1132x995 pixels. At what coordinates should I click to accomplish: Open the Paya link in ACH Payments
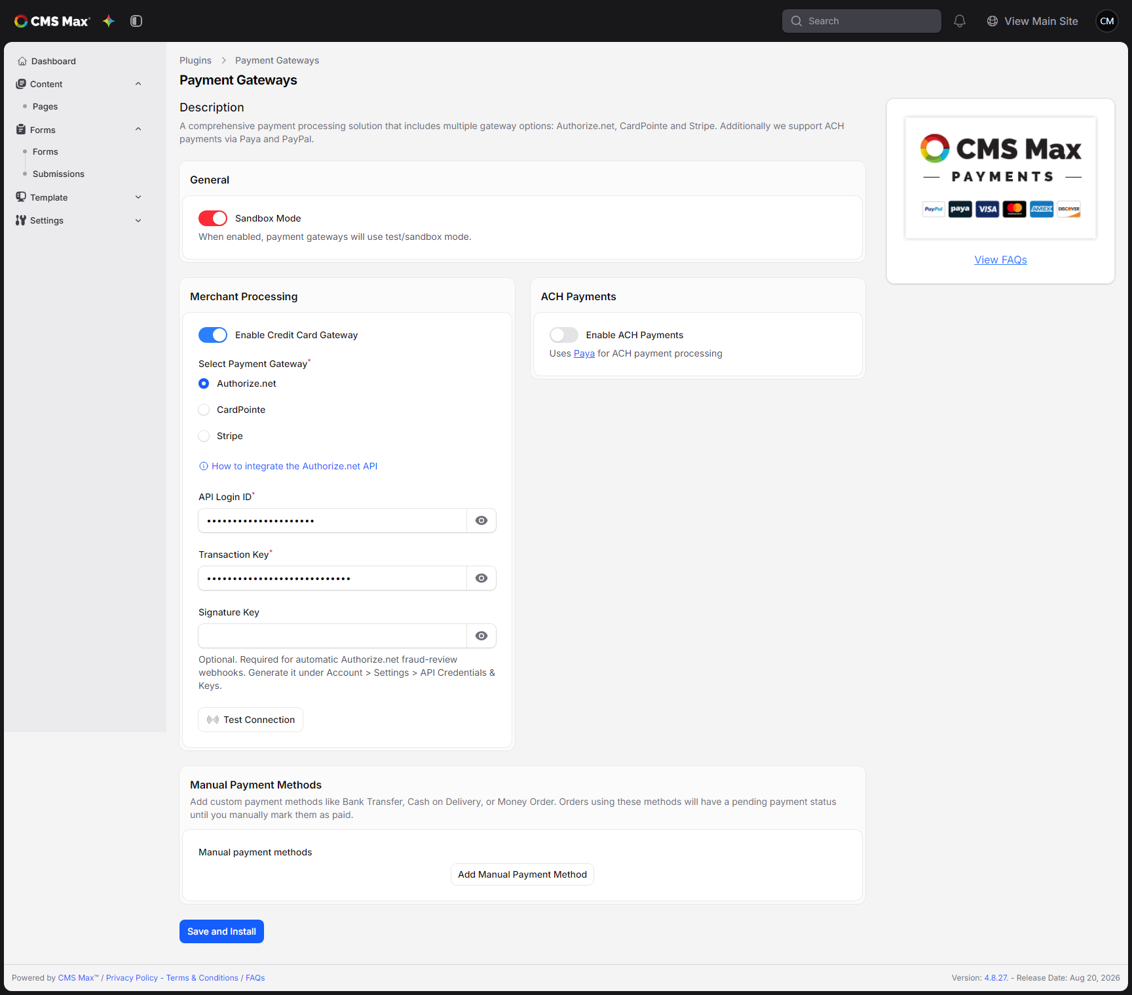(584, 353)
